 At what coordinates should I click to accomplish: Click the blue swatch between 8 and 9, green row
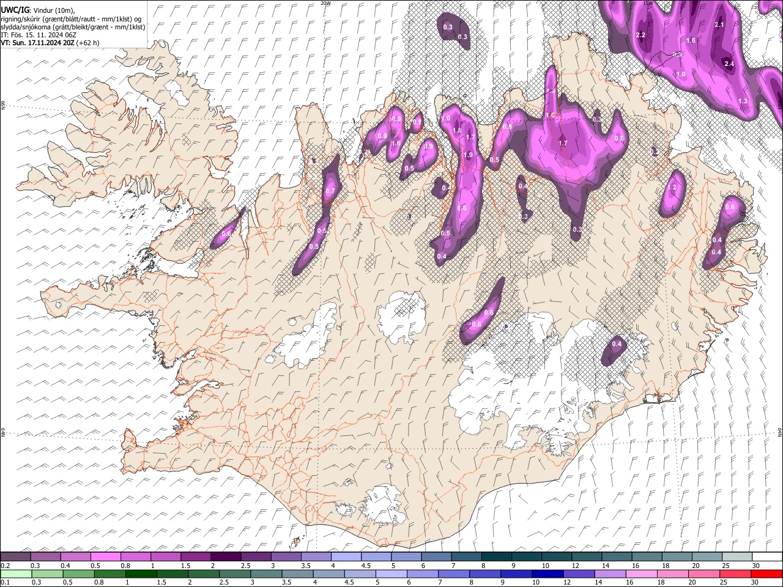tap(485, 574)
